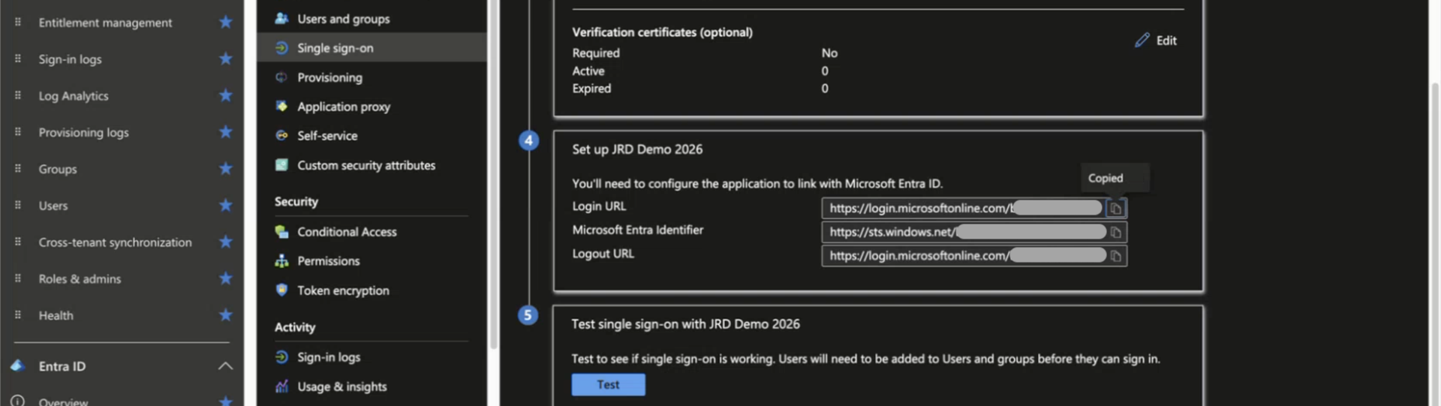Open the Health page
The width and height of the screenshot is (1441, 406).
[x=56, y=315]
